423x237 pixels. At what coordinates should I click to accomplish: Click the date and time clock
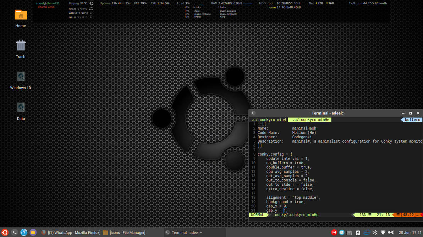(x=410, y=232)
